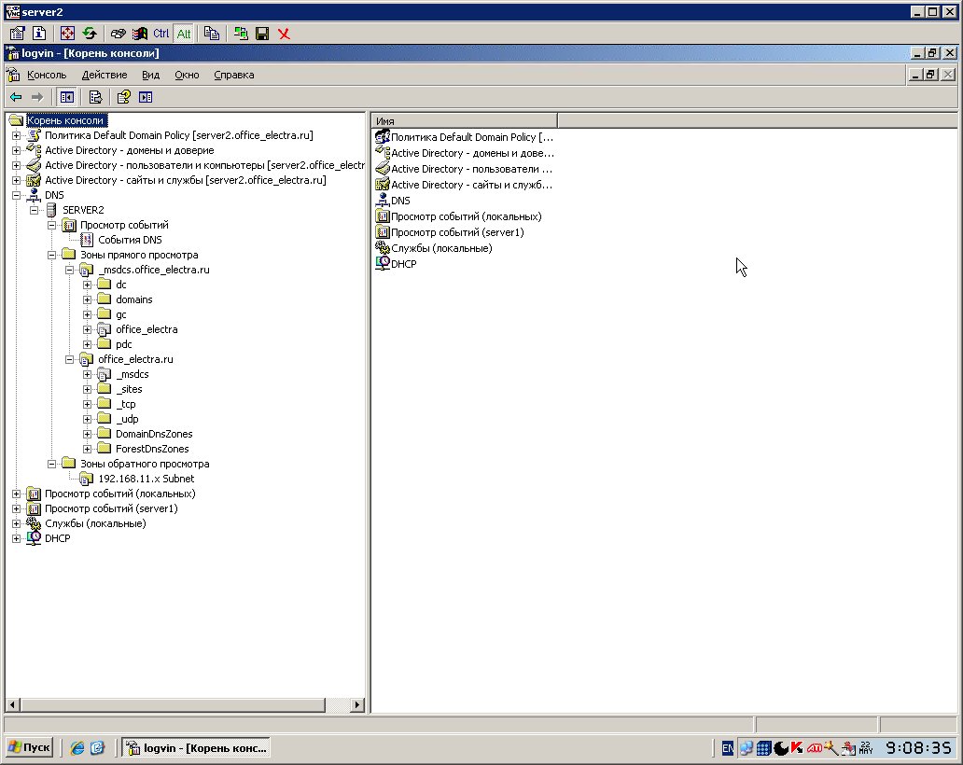Show VNC connection info icon
This screenshot has height=765, width=963.
39,34
